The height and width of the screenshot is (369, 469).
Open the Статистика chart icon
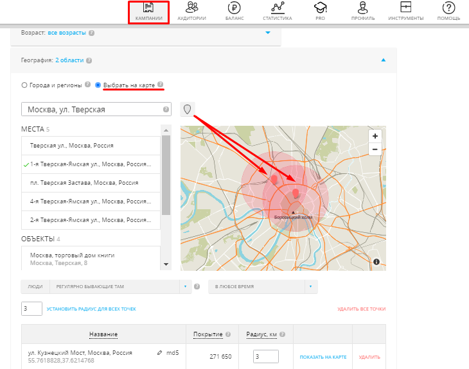point(278,8)
